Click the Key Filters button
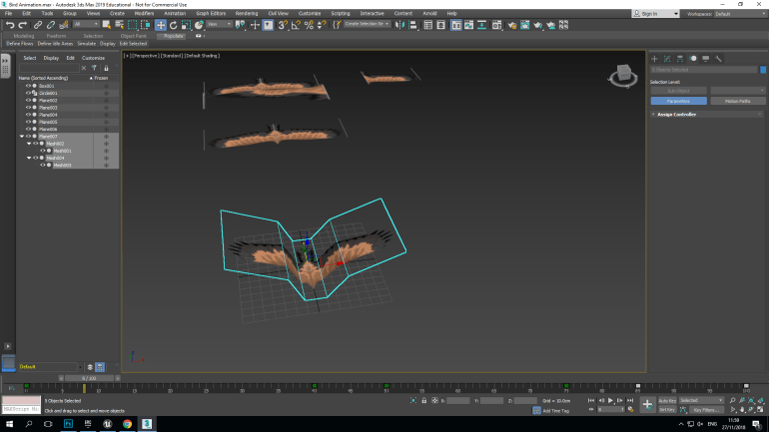Screen dimensions: 769x432 point(706,409)
